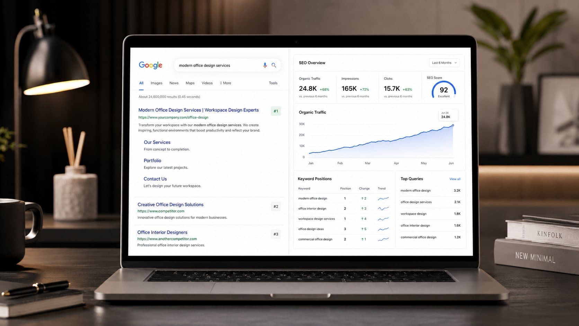Switch to the News tab
This screenshot has width=579, height=326.
click(174, 83)
